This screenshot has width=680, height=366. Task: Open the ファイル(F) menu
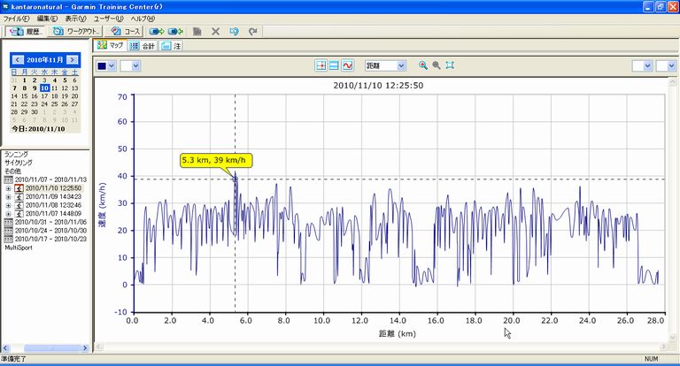(x=16, y=19)
